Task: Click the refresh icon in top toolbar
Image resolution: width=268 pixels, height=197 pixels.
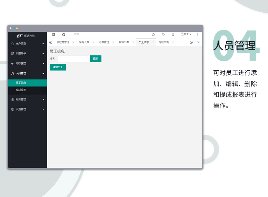Action: pyautogui.click(x=64, y=35)
